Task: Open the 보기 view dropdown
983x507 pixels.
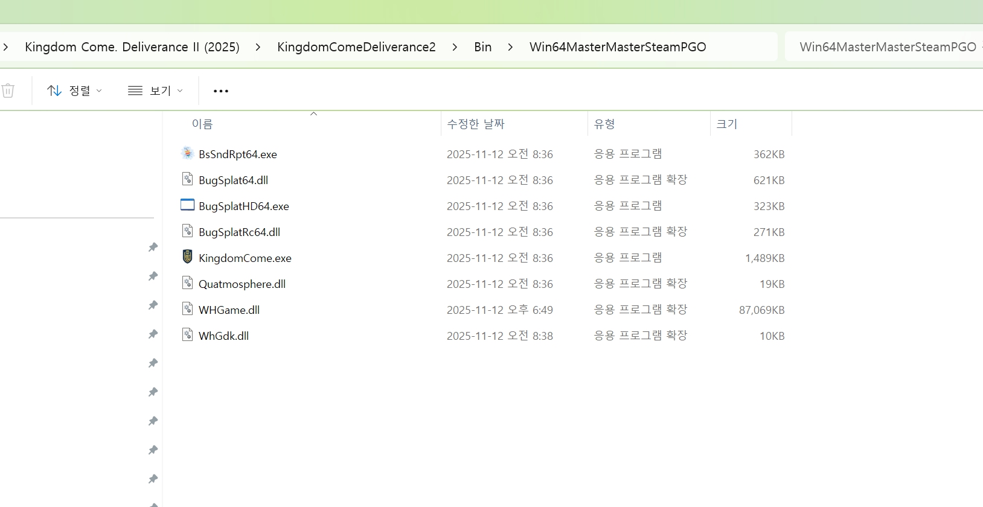Action: click(156, 91)
